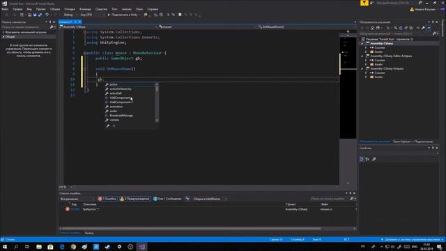Toggle auto-hide pin on Solution Explorer panel
Viewport: 446px width, 251px height.
click(x=433, y=22)
